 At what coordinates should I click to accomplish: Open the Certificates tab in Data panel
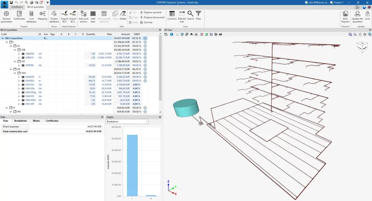click(52, 121)
